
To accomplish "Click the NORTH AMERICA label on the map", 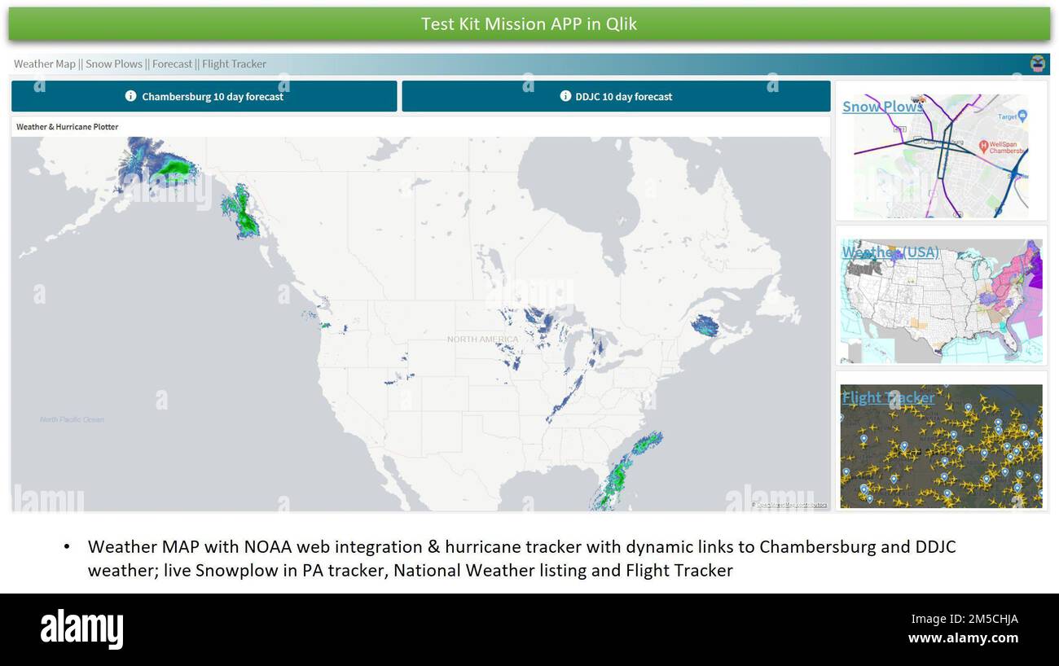I will click(482, 339).
